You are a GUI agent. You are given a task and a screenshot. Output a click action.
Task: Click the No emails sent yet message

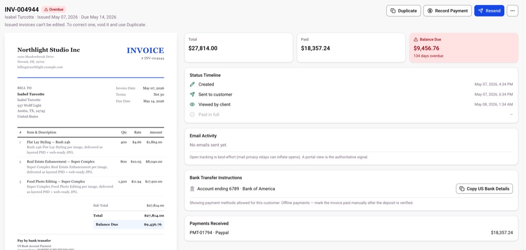tap(208, 145)
